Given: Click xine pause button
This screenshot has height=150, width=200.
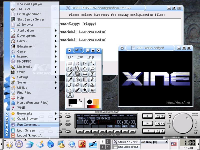Looking at the screenshot, I should point(157,131).
